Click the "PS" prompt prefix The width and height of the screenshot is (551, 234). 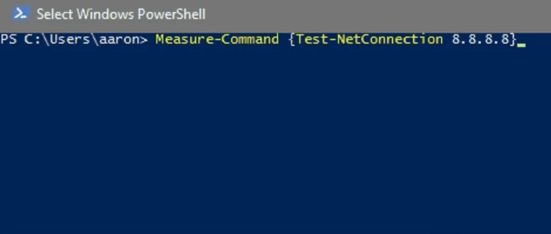pos(9,39)
